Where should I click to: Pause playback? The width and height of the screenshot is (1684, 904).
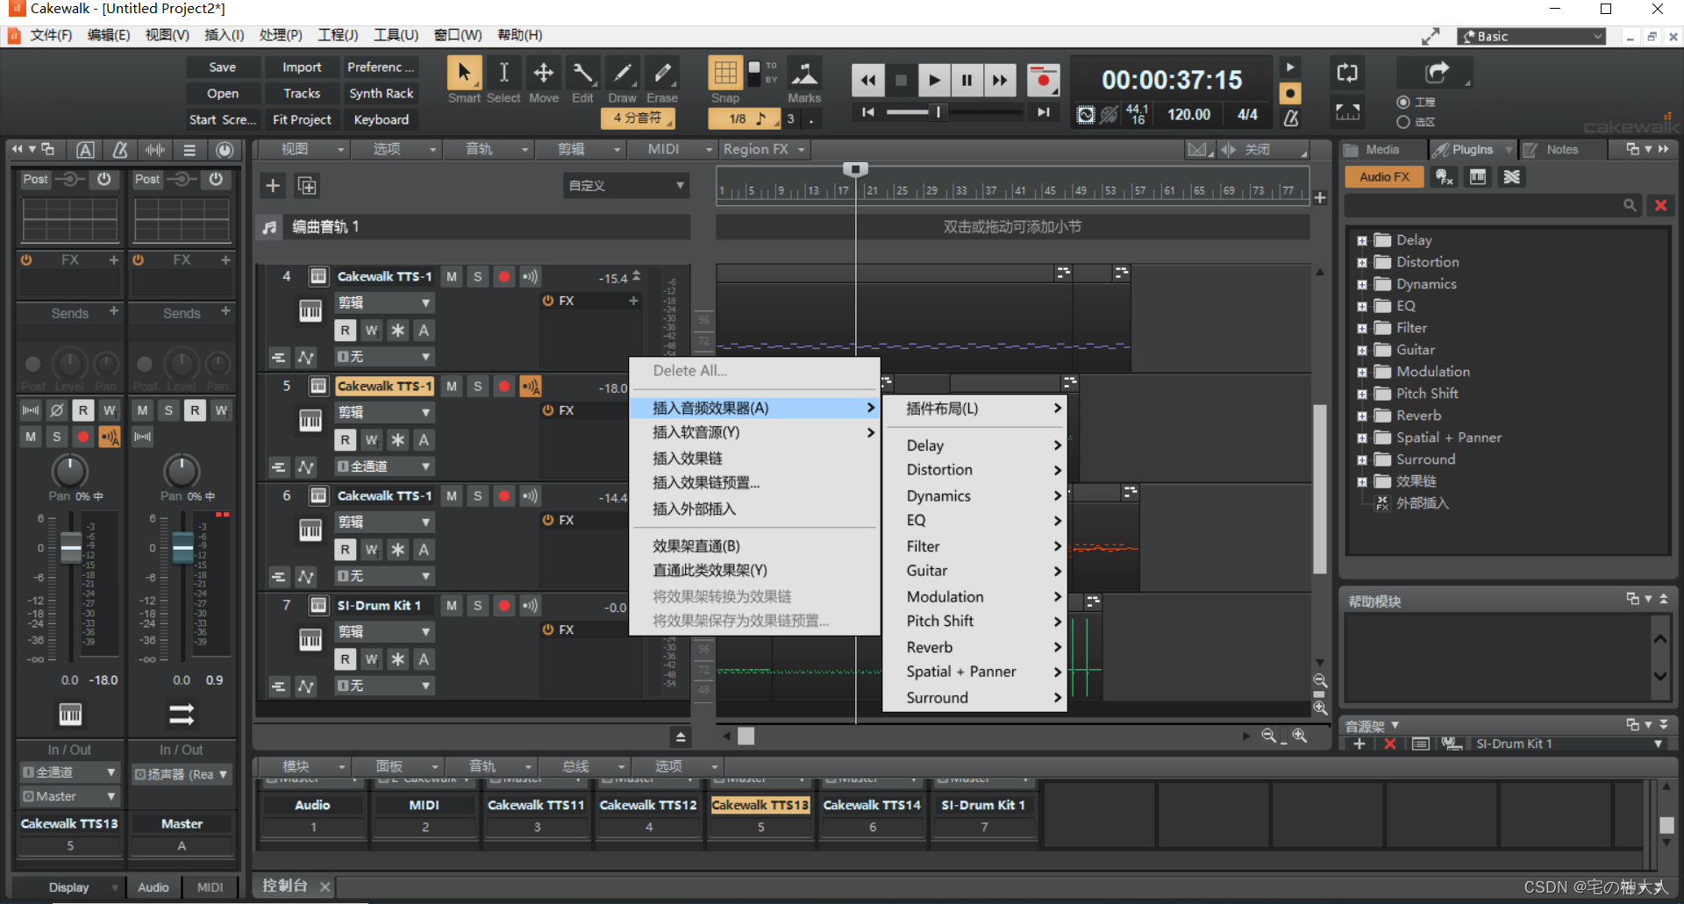[x=967, y=81]
